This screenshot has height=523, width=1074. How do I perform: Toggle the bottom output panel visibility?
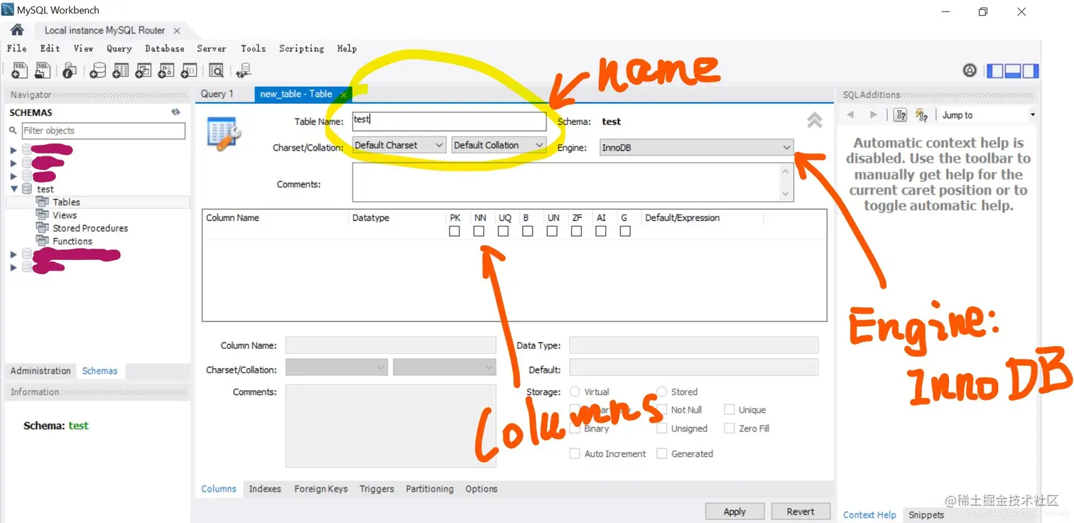(1013, 70)
